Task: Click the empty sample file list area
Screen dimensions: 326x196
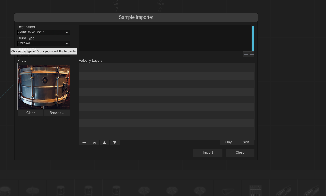Action: (x=165, y=38)
